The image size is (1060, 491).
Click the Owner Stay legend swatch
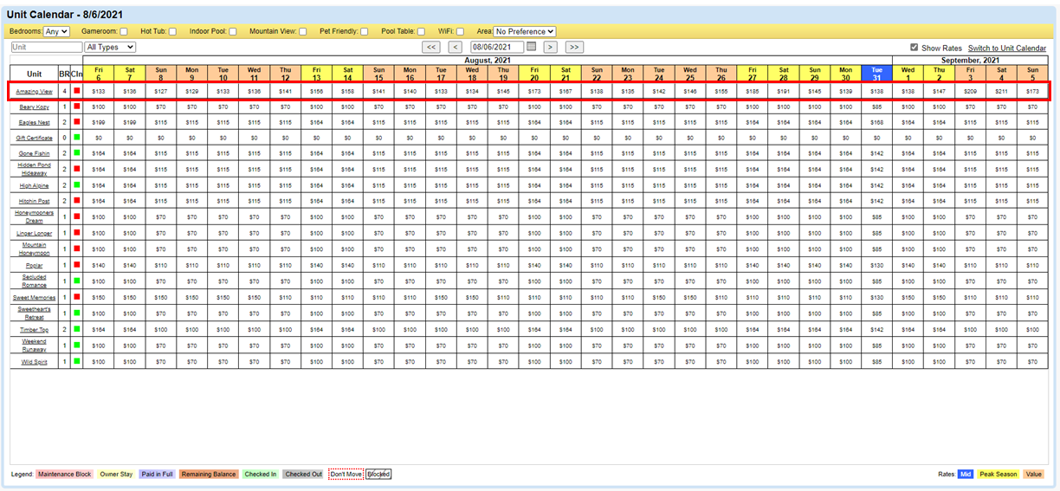[115, 475]
